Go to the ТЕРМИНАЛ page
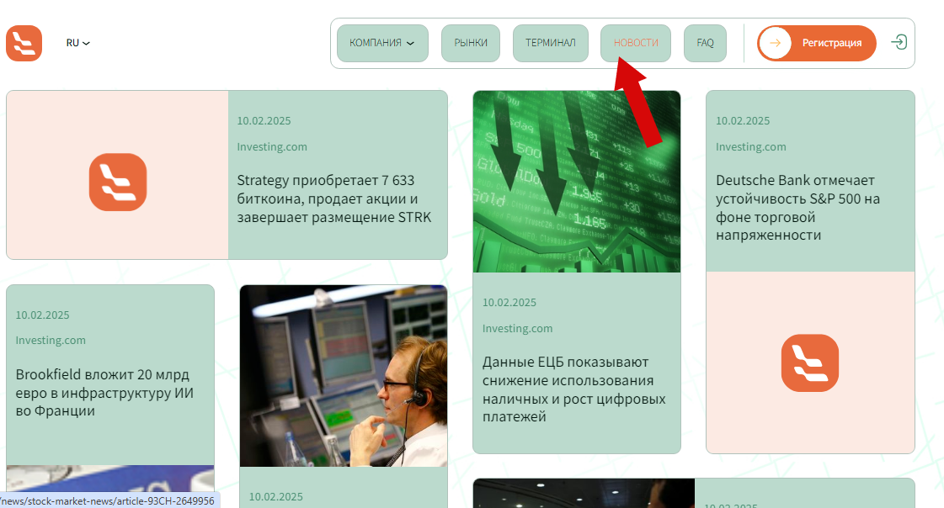The height and width of the screenshot is (508, 944). [550, 43]
